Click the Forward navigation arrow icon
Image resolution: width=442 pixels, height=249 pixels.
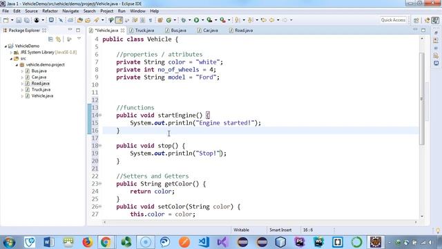(285, 20)
